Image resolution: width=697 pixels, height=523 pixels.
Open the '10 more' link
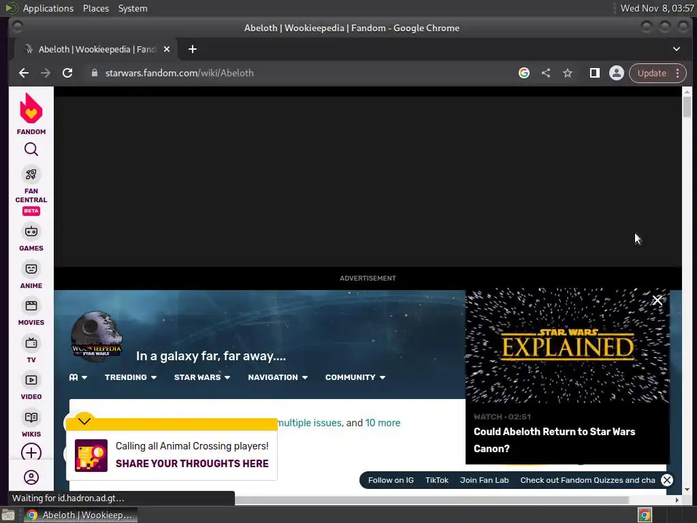383,423
